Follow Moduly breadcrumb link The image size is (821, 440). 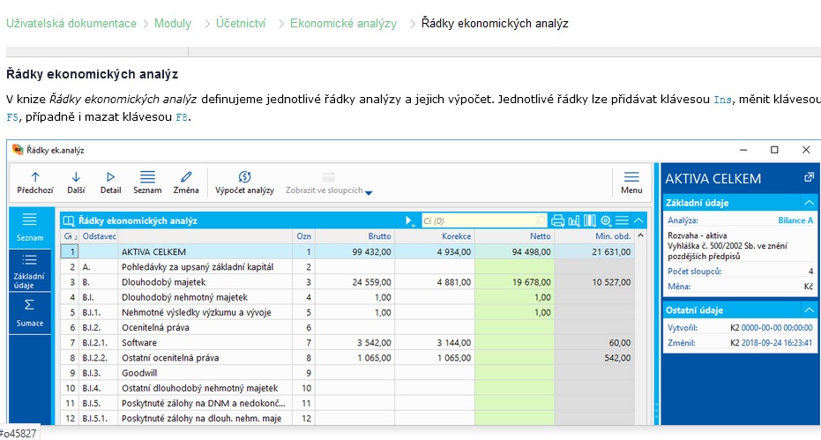tap(173, 24)
